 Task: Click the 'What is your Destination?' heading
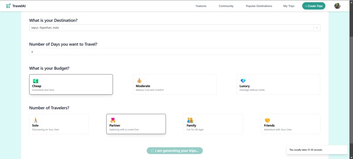(53, 21)
